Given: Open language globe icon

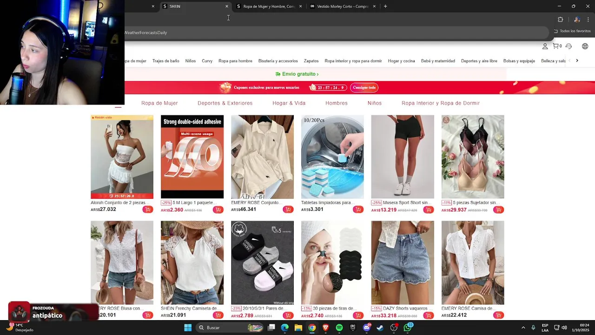Looking at the screenshot, I should coord(585,46).
